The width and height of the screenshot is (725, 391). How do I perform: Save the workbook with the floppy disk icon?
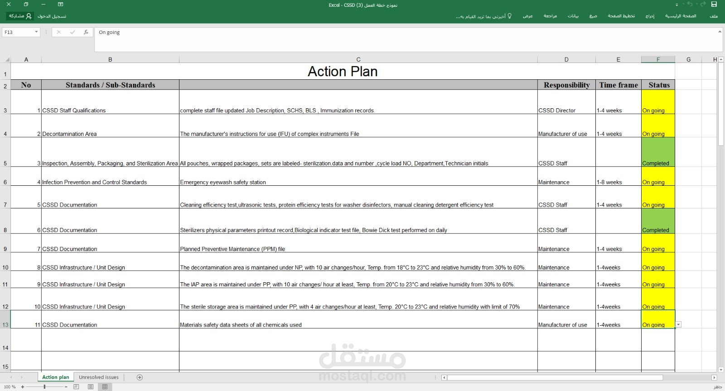714,5
